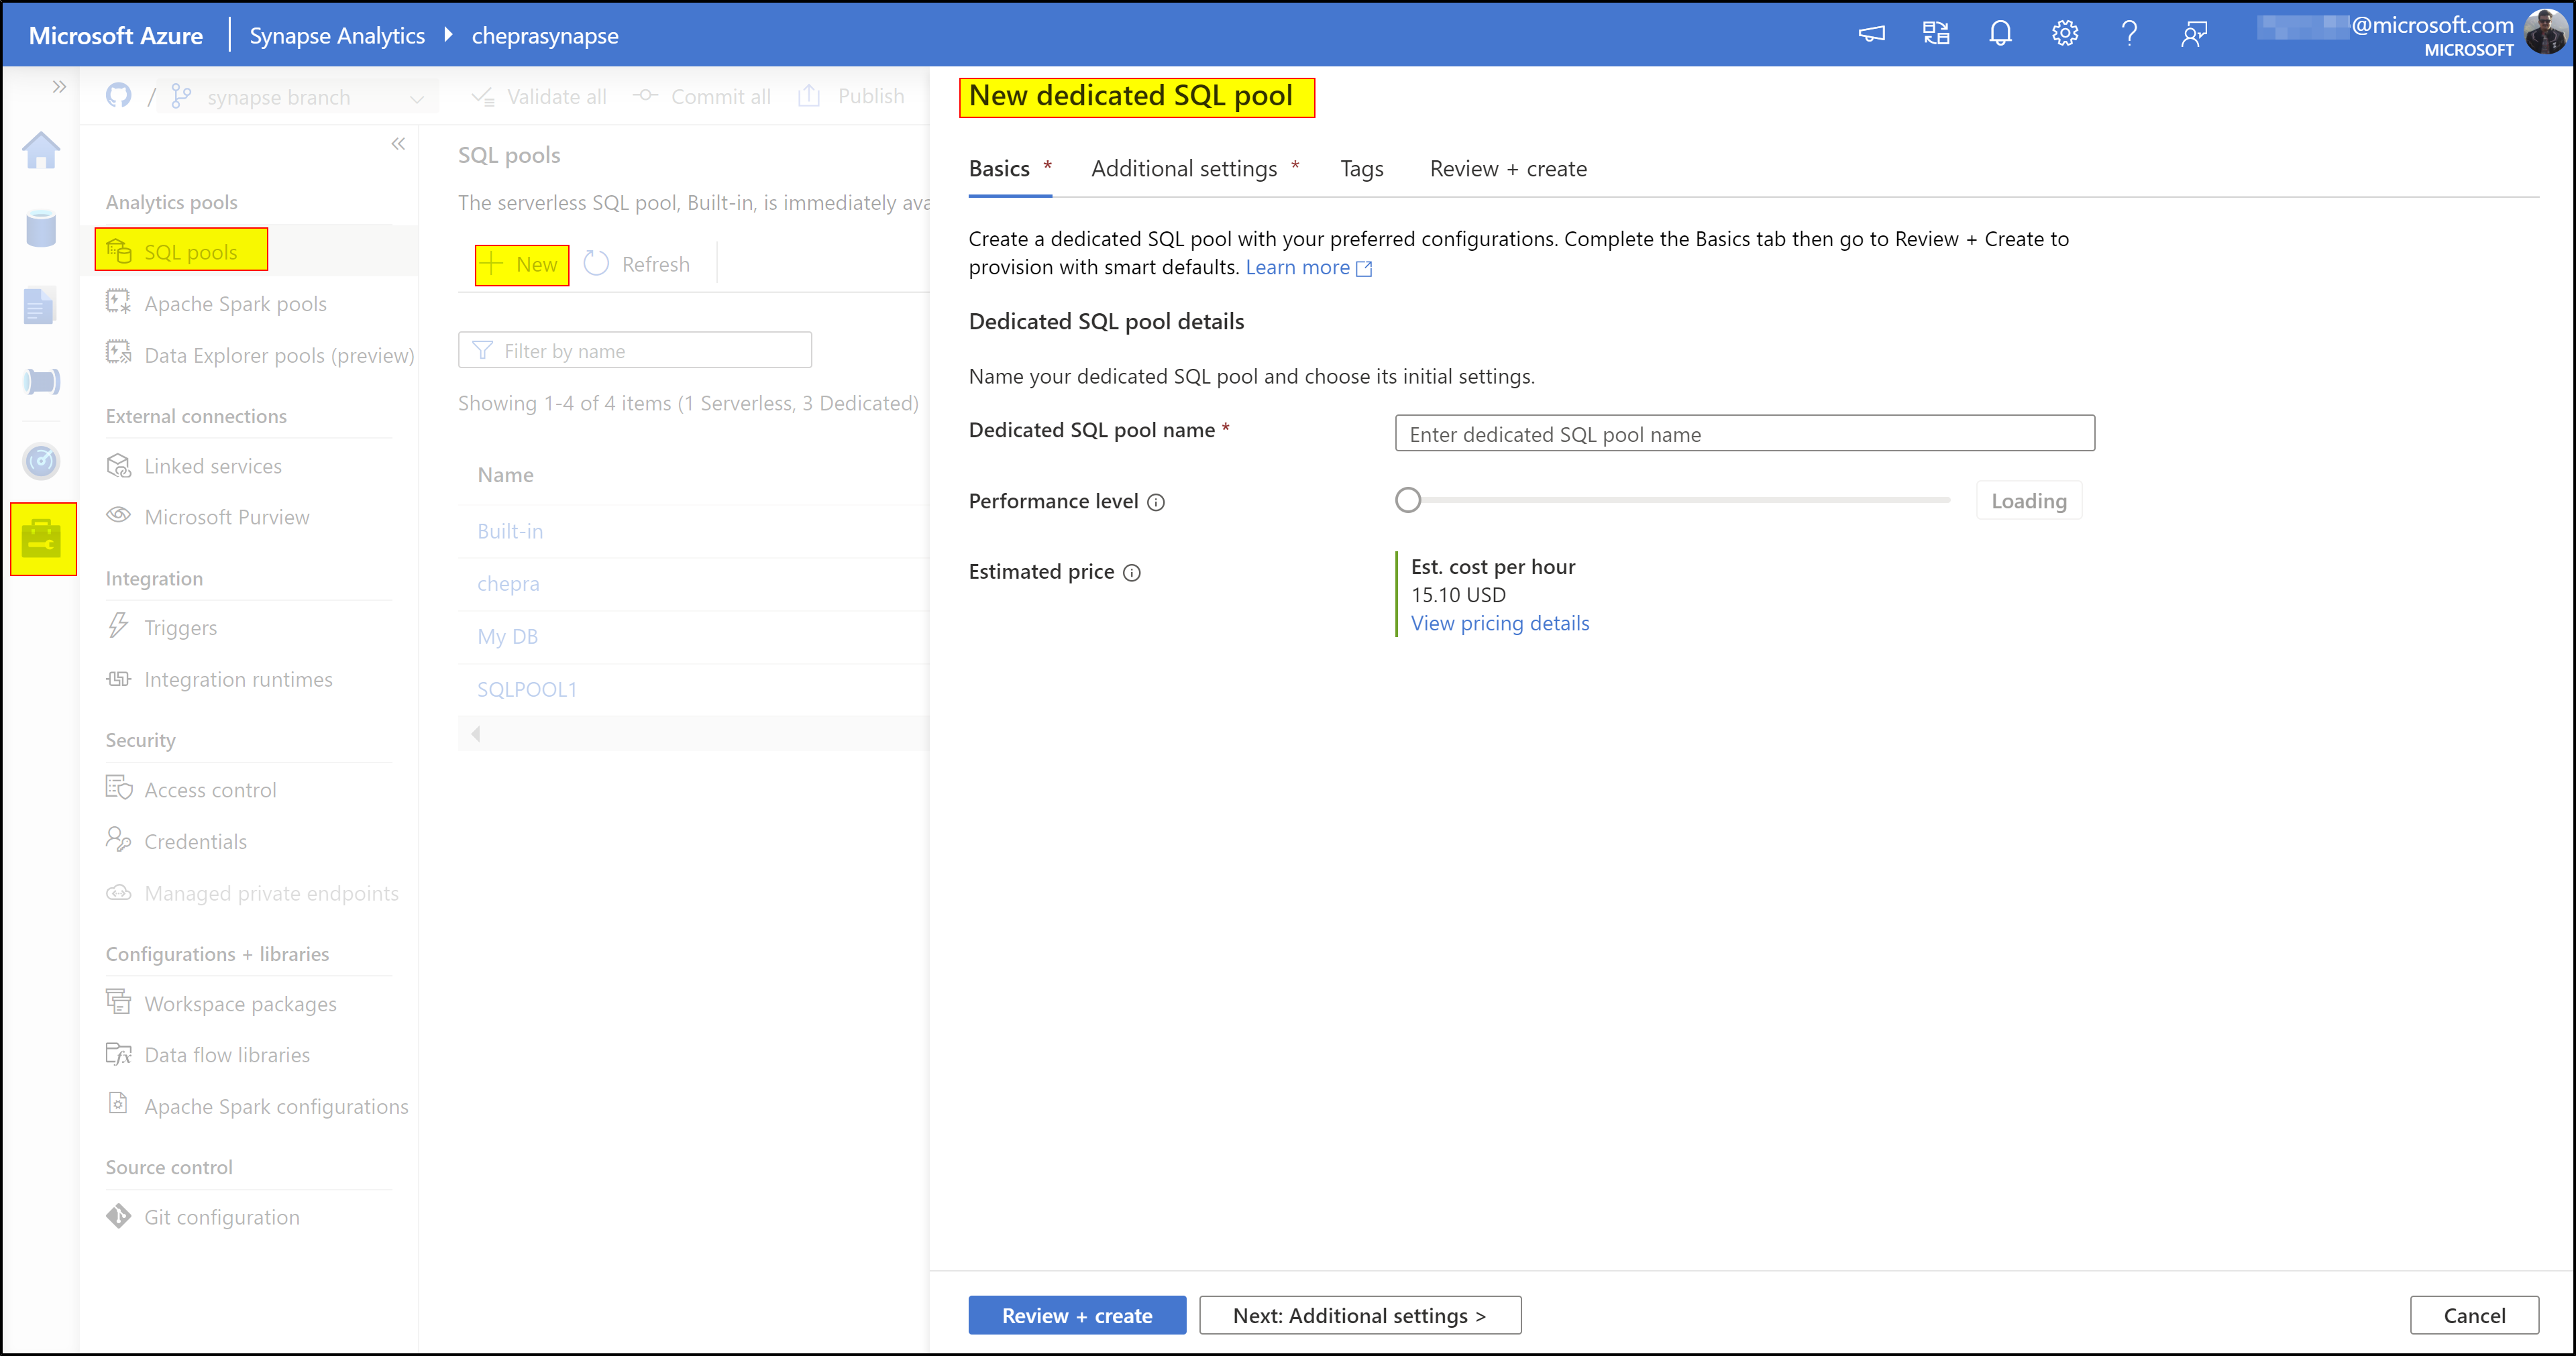Open the settings gear
This screenshot has width=2576, height=1356.
(x=2065, y=34)
